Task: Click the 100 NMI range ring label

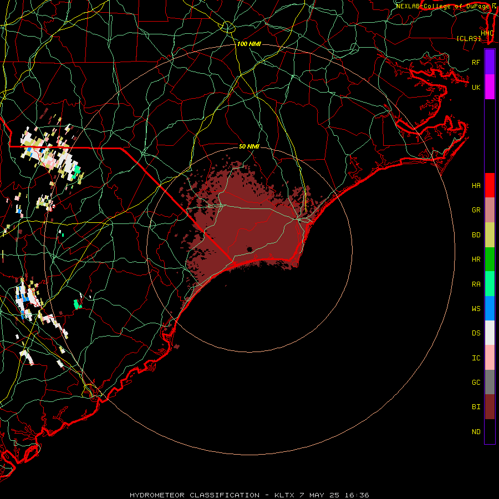Action: (249, 44)
